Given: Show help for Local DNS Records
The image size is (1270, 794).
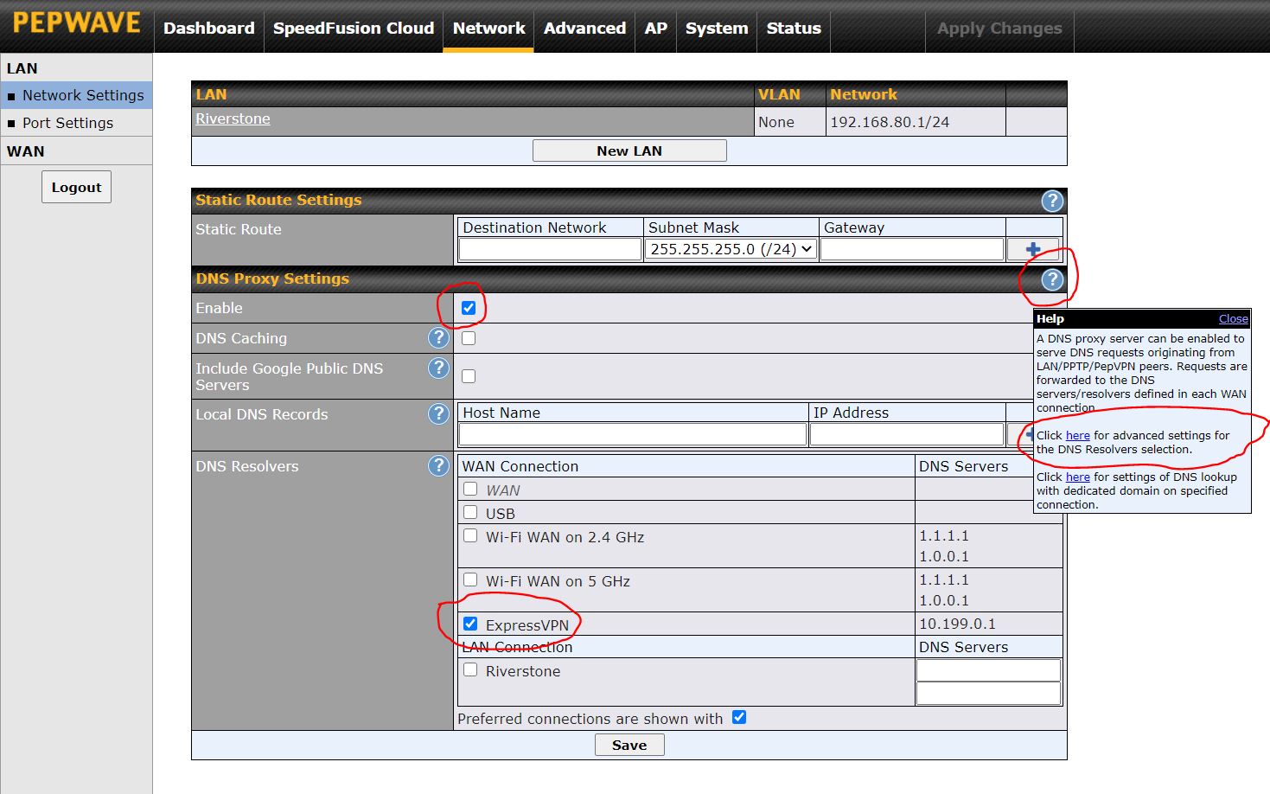Looking at the screenshot, I should pos(438,414).
